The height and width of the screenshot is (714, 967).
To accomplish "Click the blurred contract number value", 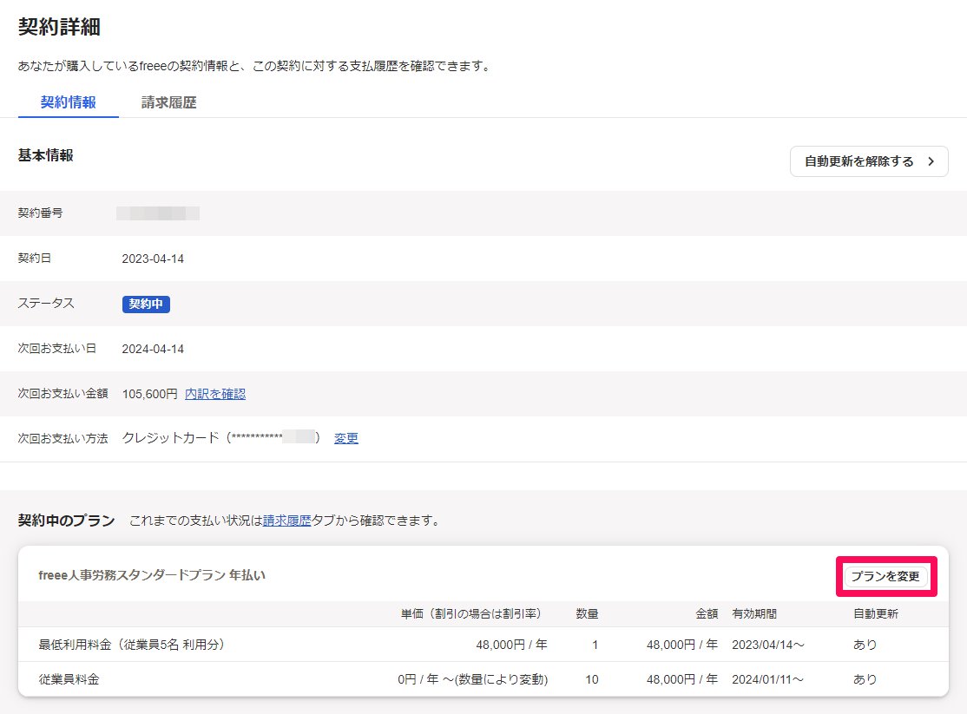I will (x=158, y=213).
